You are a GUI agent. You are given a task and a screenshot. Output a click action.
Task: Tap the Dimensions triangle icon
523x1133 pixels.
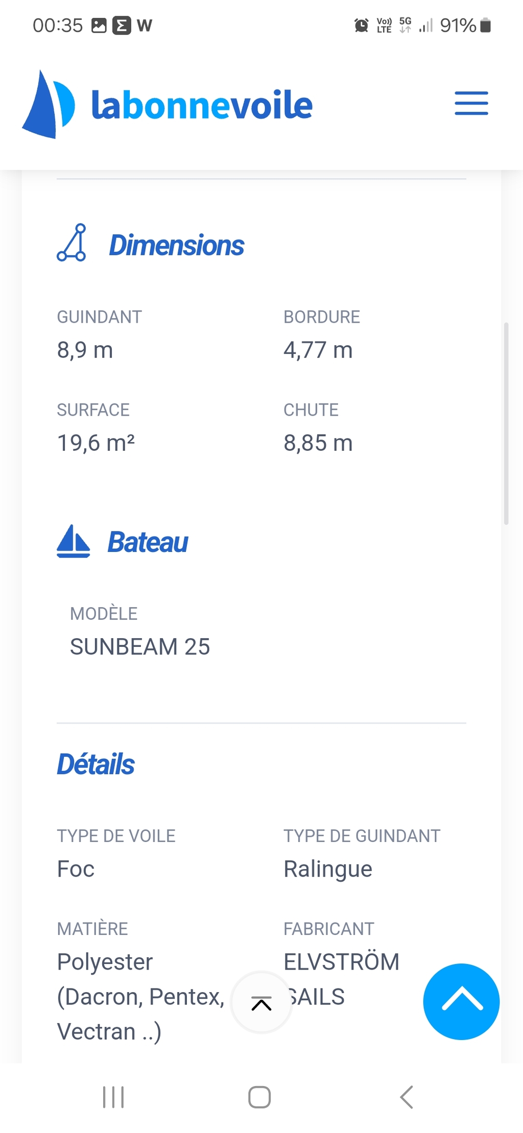72,243
